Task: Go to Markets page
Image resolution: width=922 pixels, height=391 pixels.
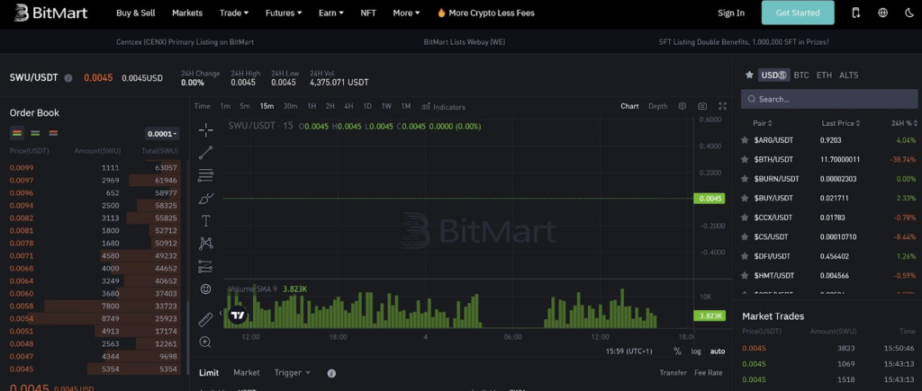Action: (x=187, y=13)
